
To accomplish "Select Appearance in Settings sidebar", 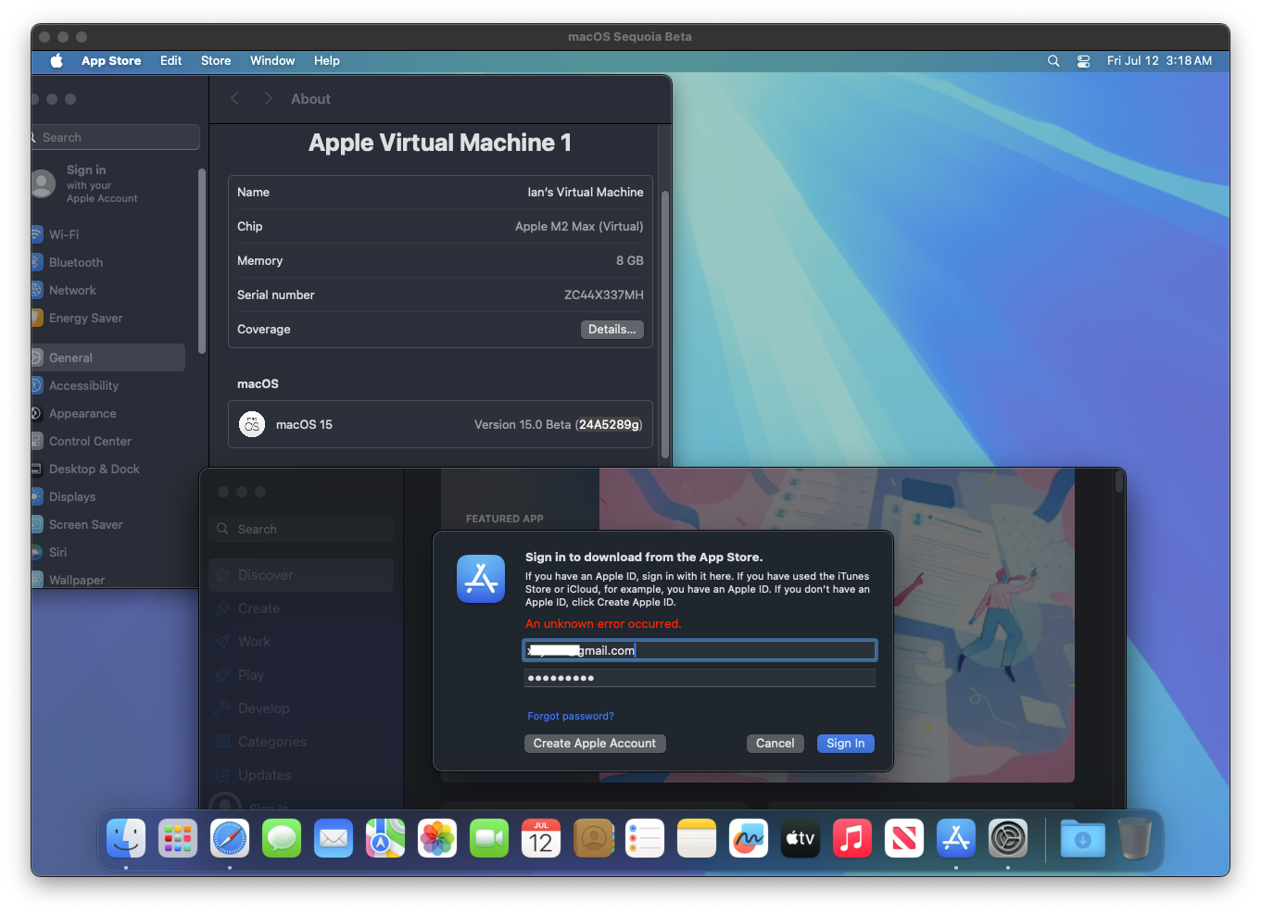I will [108, 414].
